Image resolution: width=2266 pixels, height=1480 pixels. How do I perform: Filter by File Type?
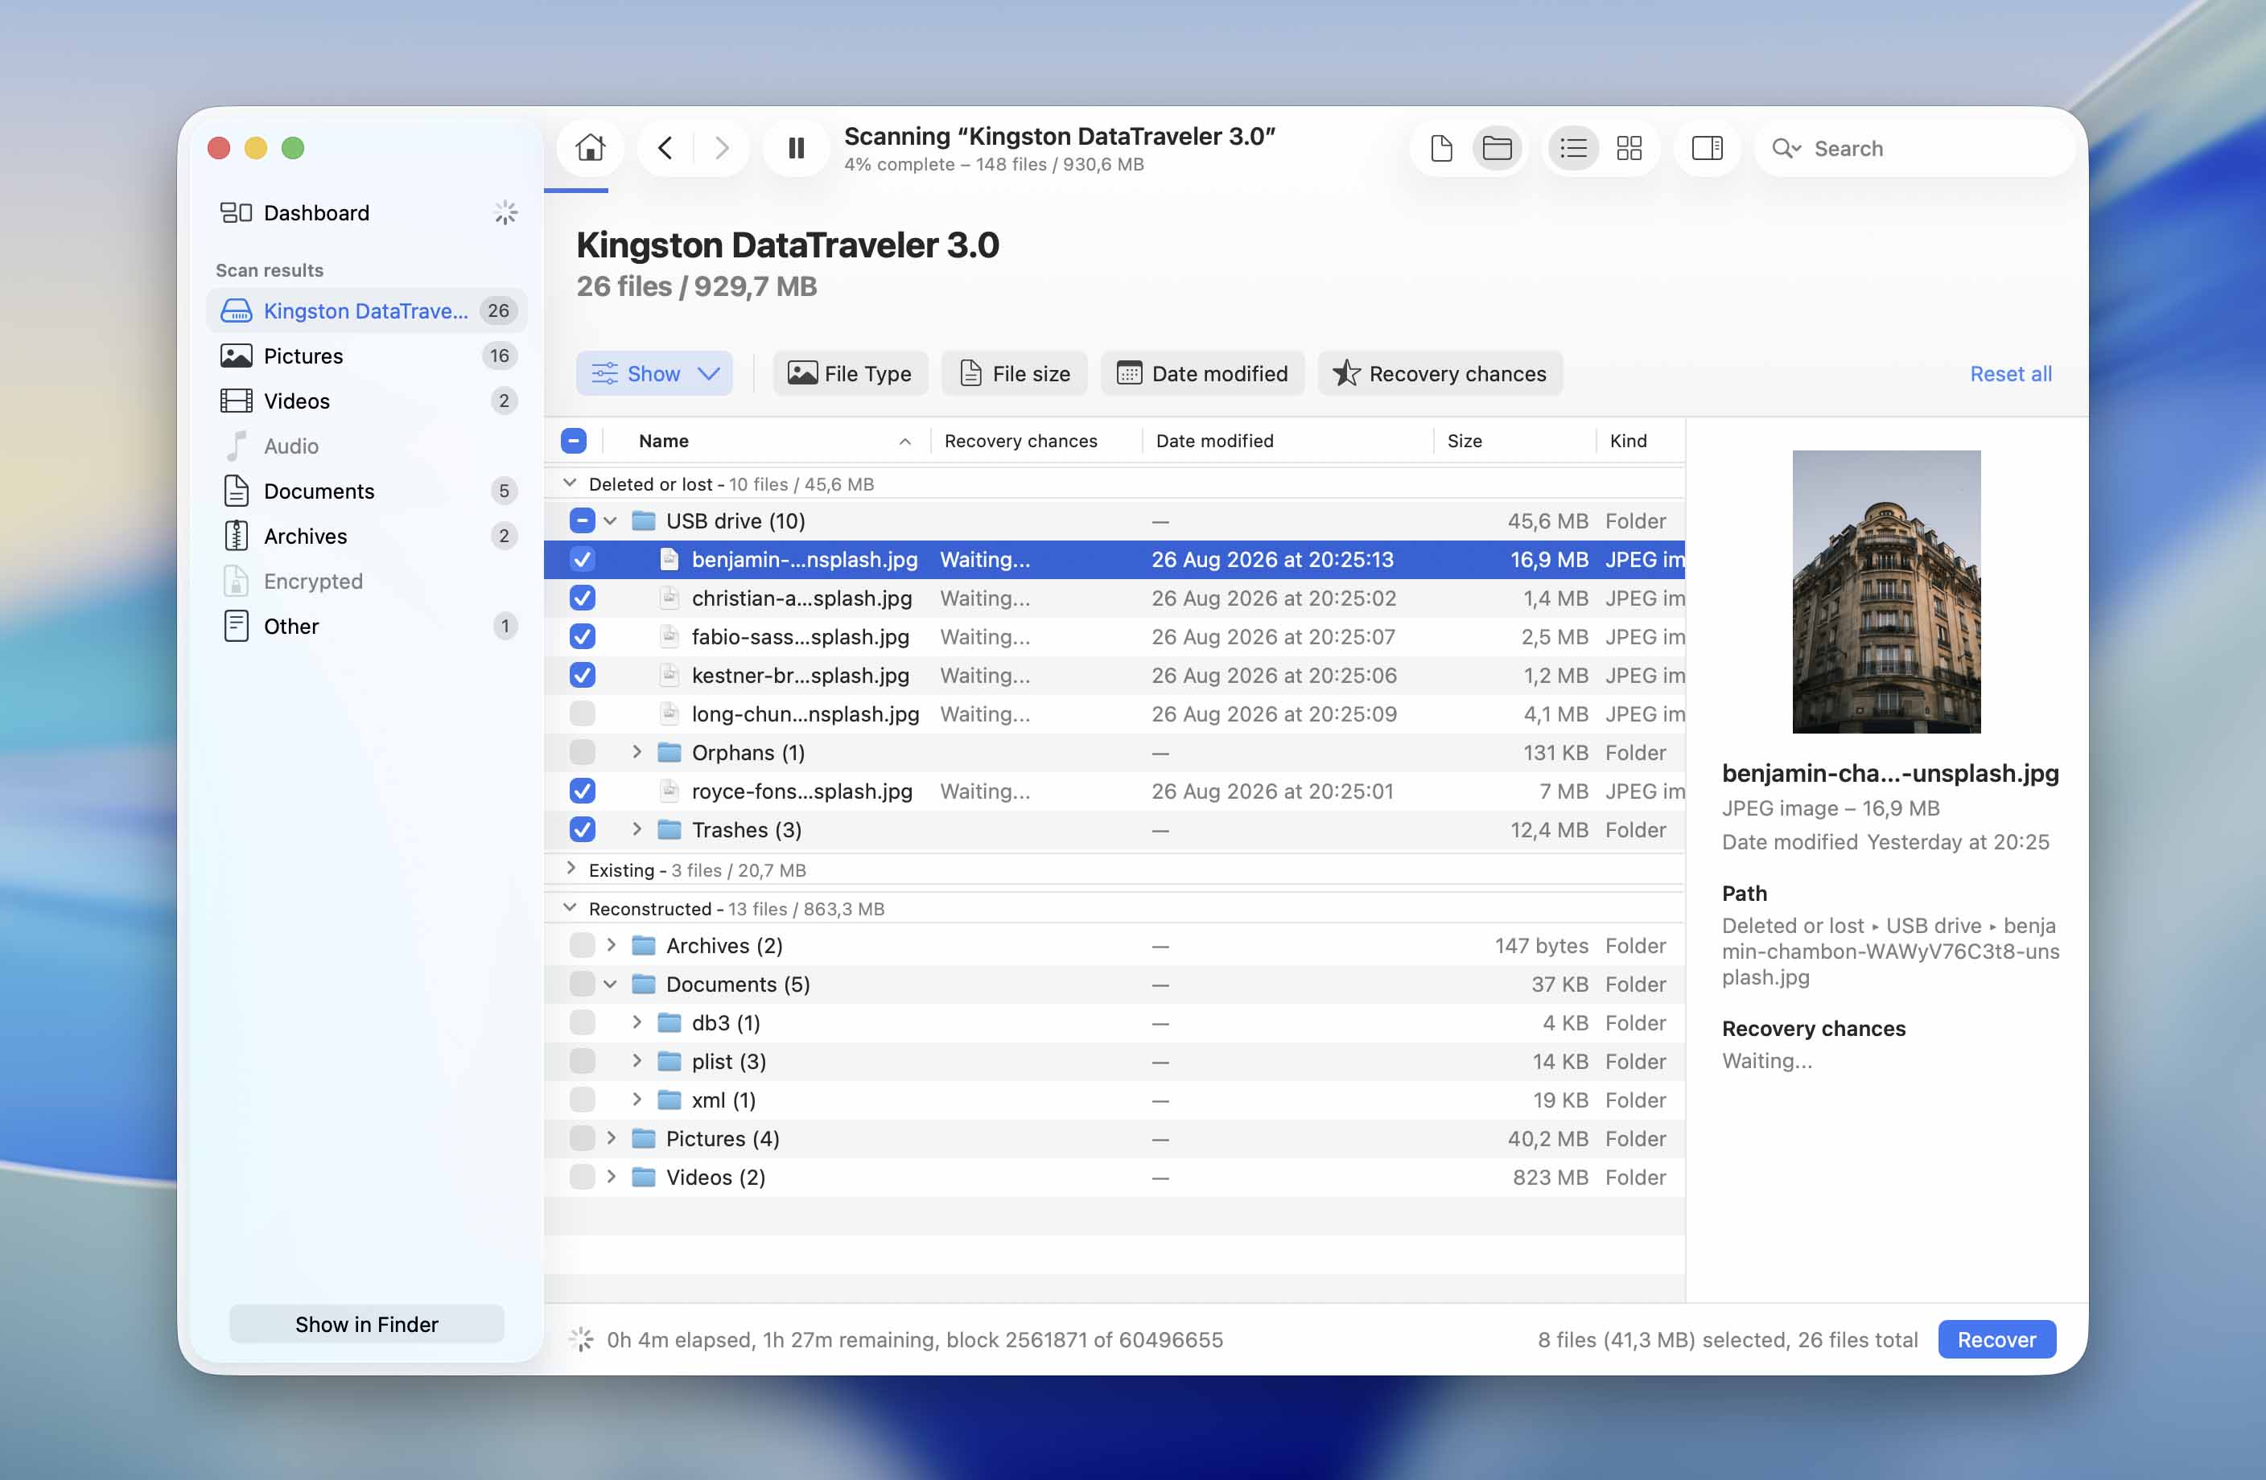851,373
